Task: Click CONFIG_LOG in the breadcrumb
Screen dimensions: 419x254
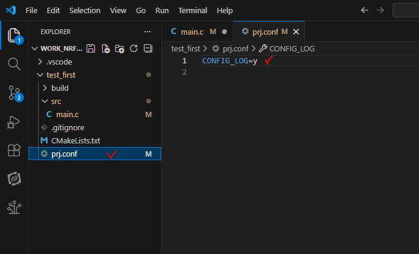Action: tap(292, 49)
